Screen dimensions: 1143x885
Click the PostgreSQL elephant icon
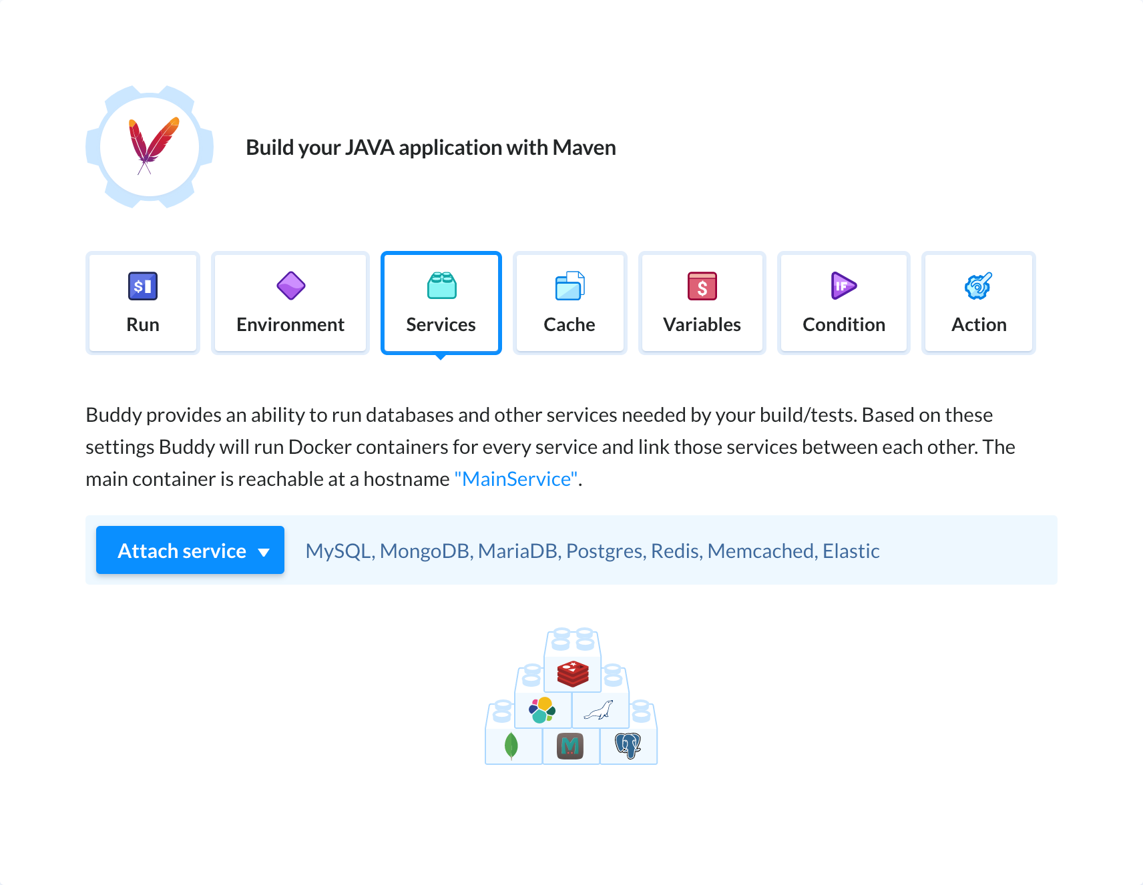pos(628,746)
